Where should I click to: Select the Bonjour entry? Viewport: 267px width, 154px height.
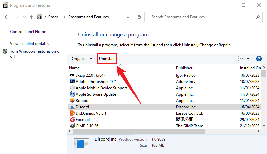click(83, 101)
